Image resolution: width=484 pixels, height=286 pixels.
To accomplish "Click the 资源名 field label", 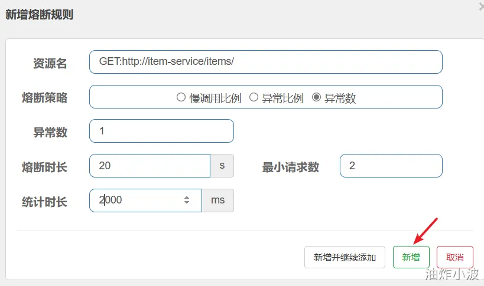I will (x=50, y=64).
